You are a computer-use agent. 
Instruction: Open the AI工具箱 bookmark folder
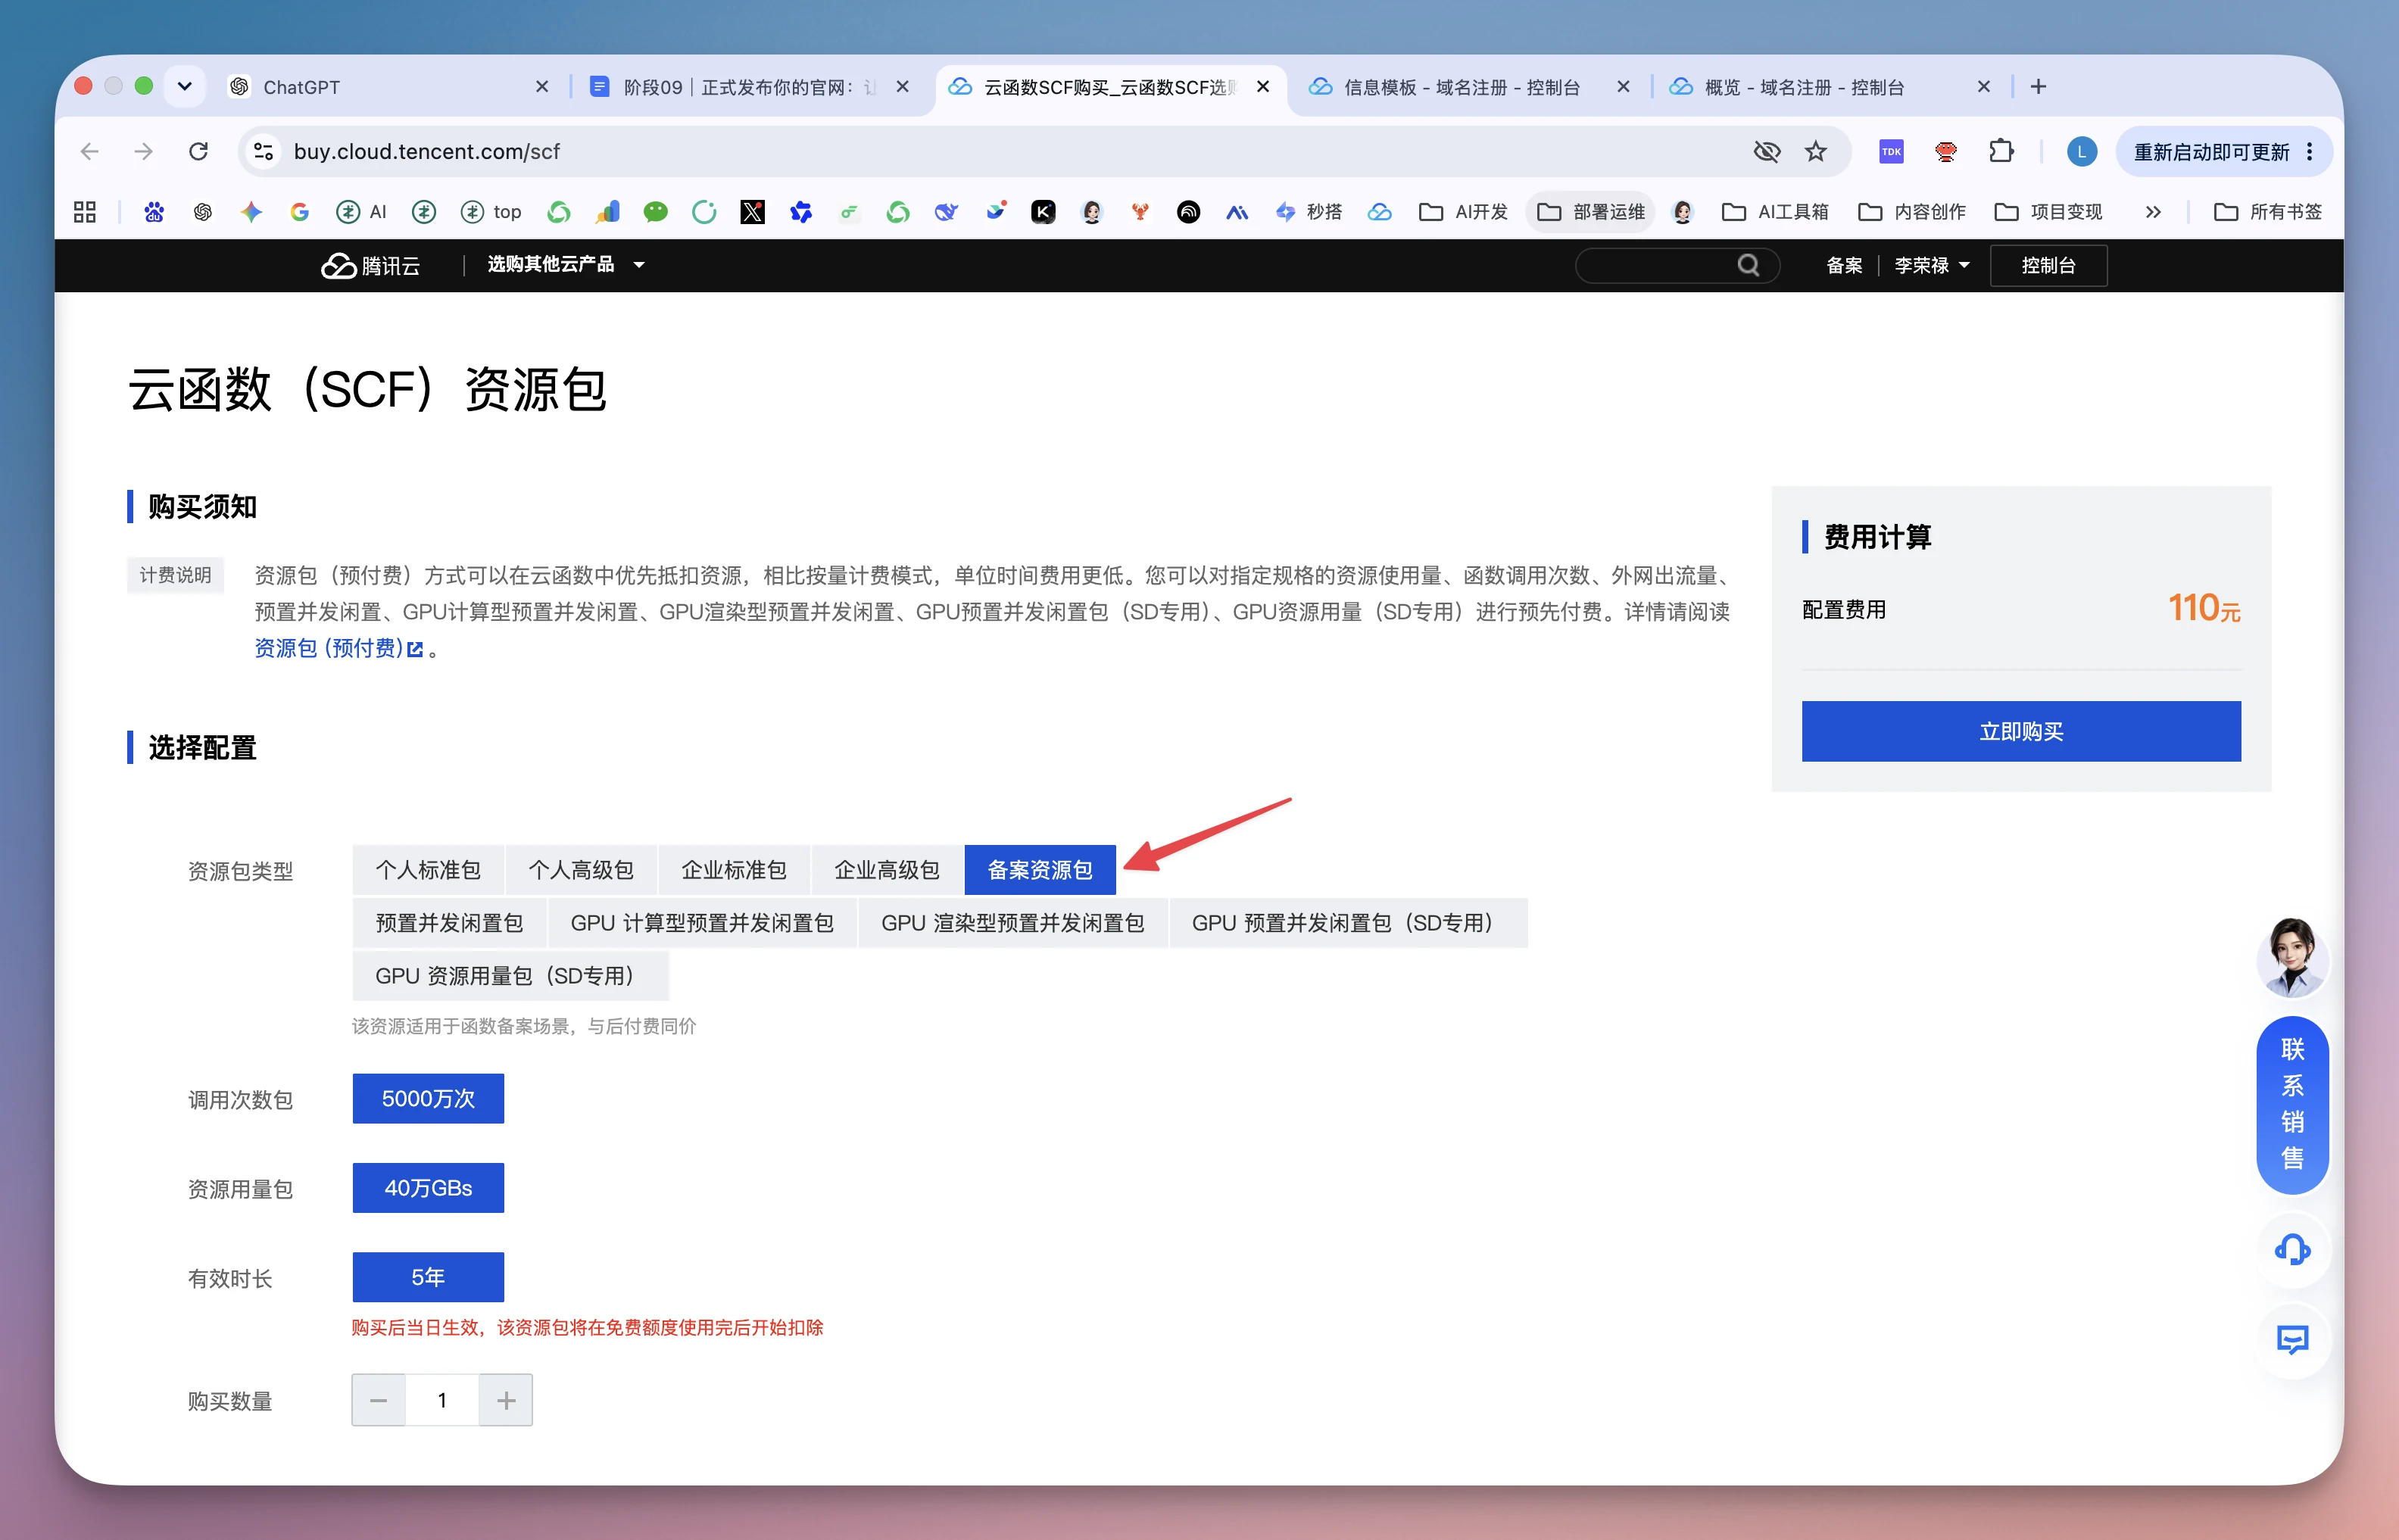[1775, 212]
